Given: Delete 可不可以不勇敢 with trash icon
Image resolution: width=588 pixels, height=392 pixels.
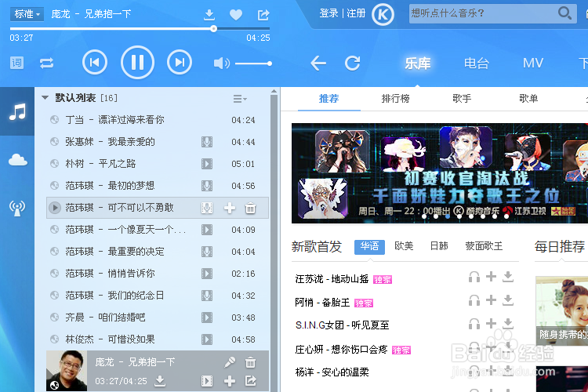Looking at the screenshot, I should pyautogui.click(x=251, y=208).
